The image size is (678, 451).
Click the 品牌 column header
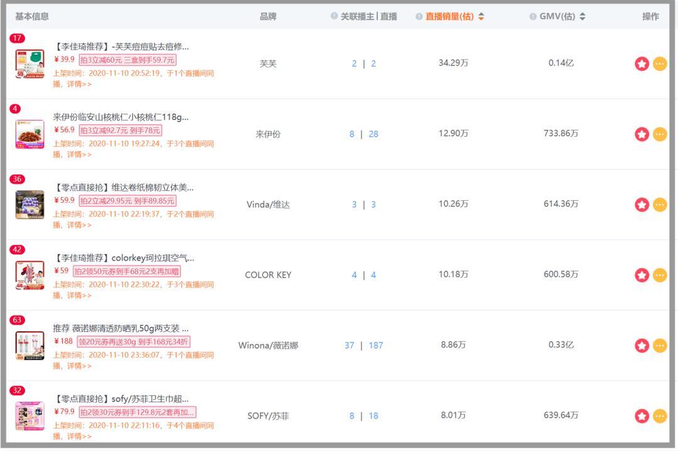click(268, 16)
